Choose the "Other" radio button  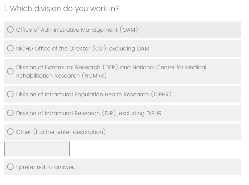(10, 132)
